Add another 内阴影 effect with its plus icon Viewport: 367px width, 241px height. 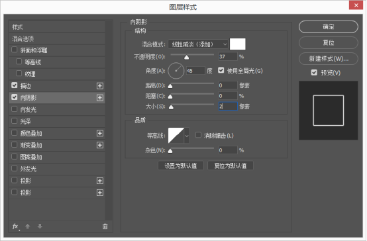point(100,98)
